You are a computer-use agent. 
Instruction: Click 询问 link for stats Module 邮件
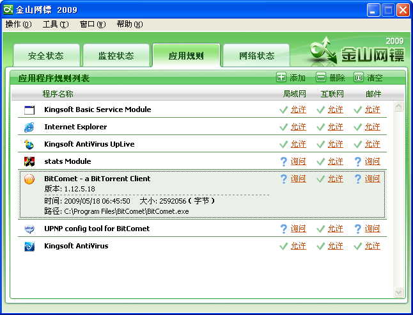pos(373,161)
